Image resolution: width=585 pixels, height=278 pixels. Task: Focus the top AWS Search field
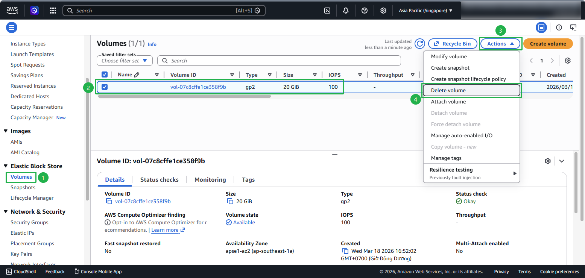pyautogui.click(x=164, y=11)
